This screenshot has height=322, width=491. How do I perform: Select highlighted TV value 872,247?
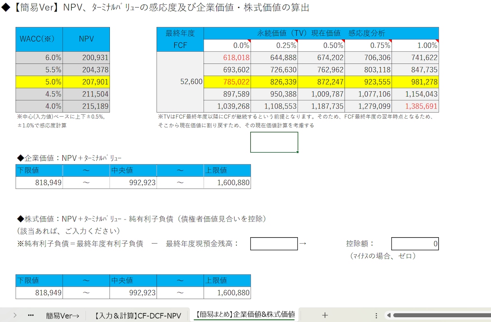pos(321,82)
